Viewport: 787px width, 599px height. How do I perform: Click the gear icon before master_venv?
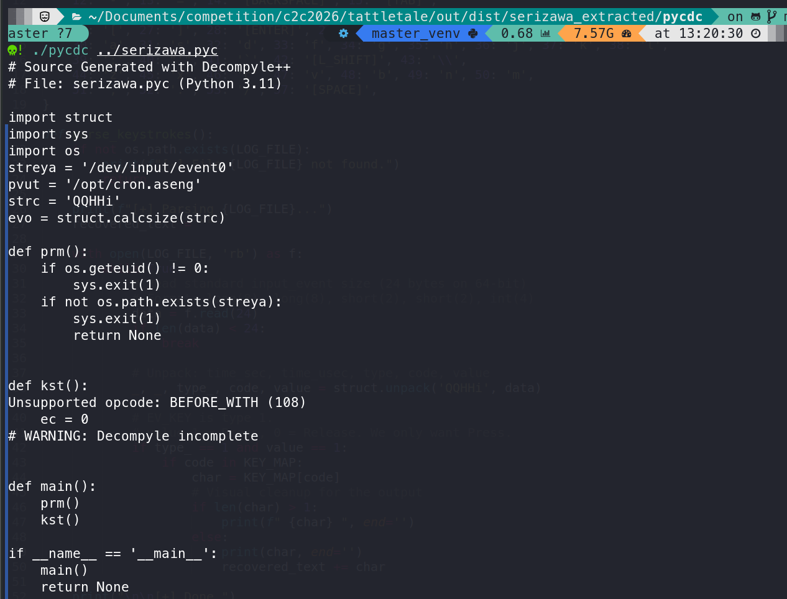(x=343, y=34)
